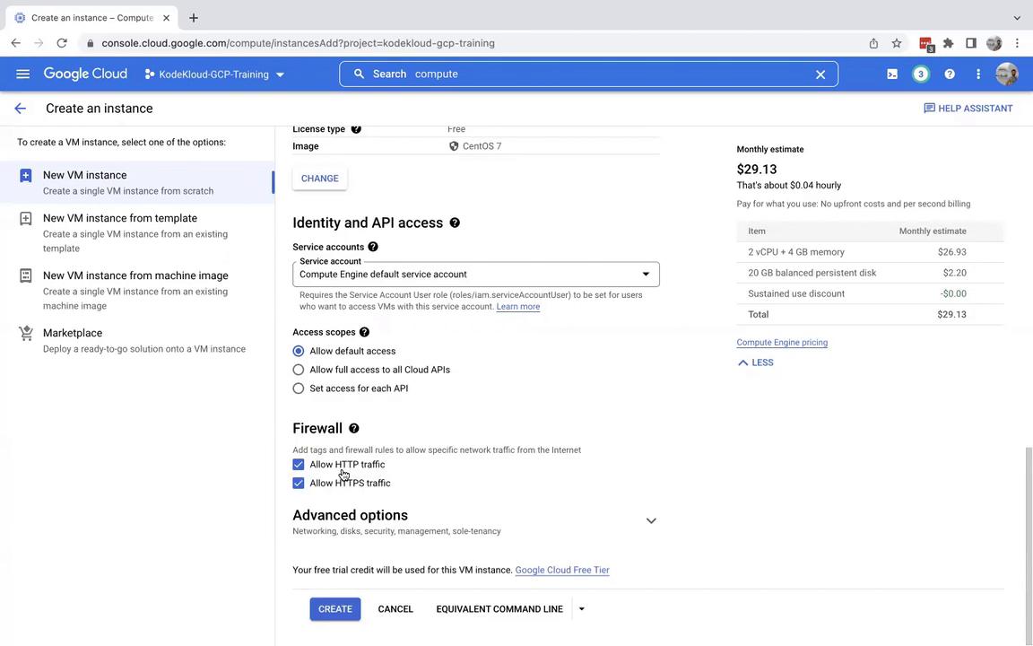Screen dimensions: 1033x646
Task: Click the Google Cloud logo
Action: (85, 74)
